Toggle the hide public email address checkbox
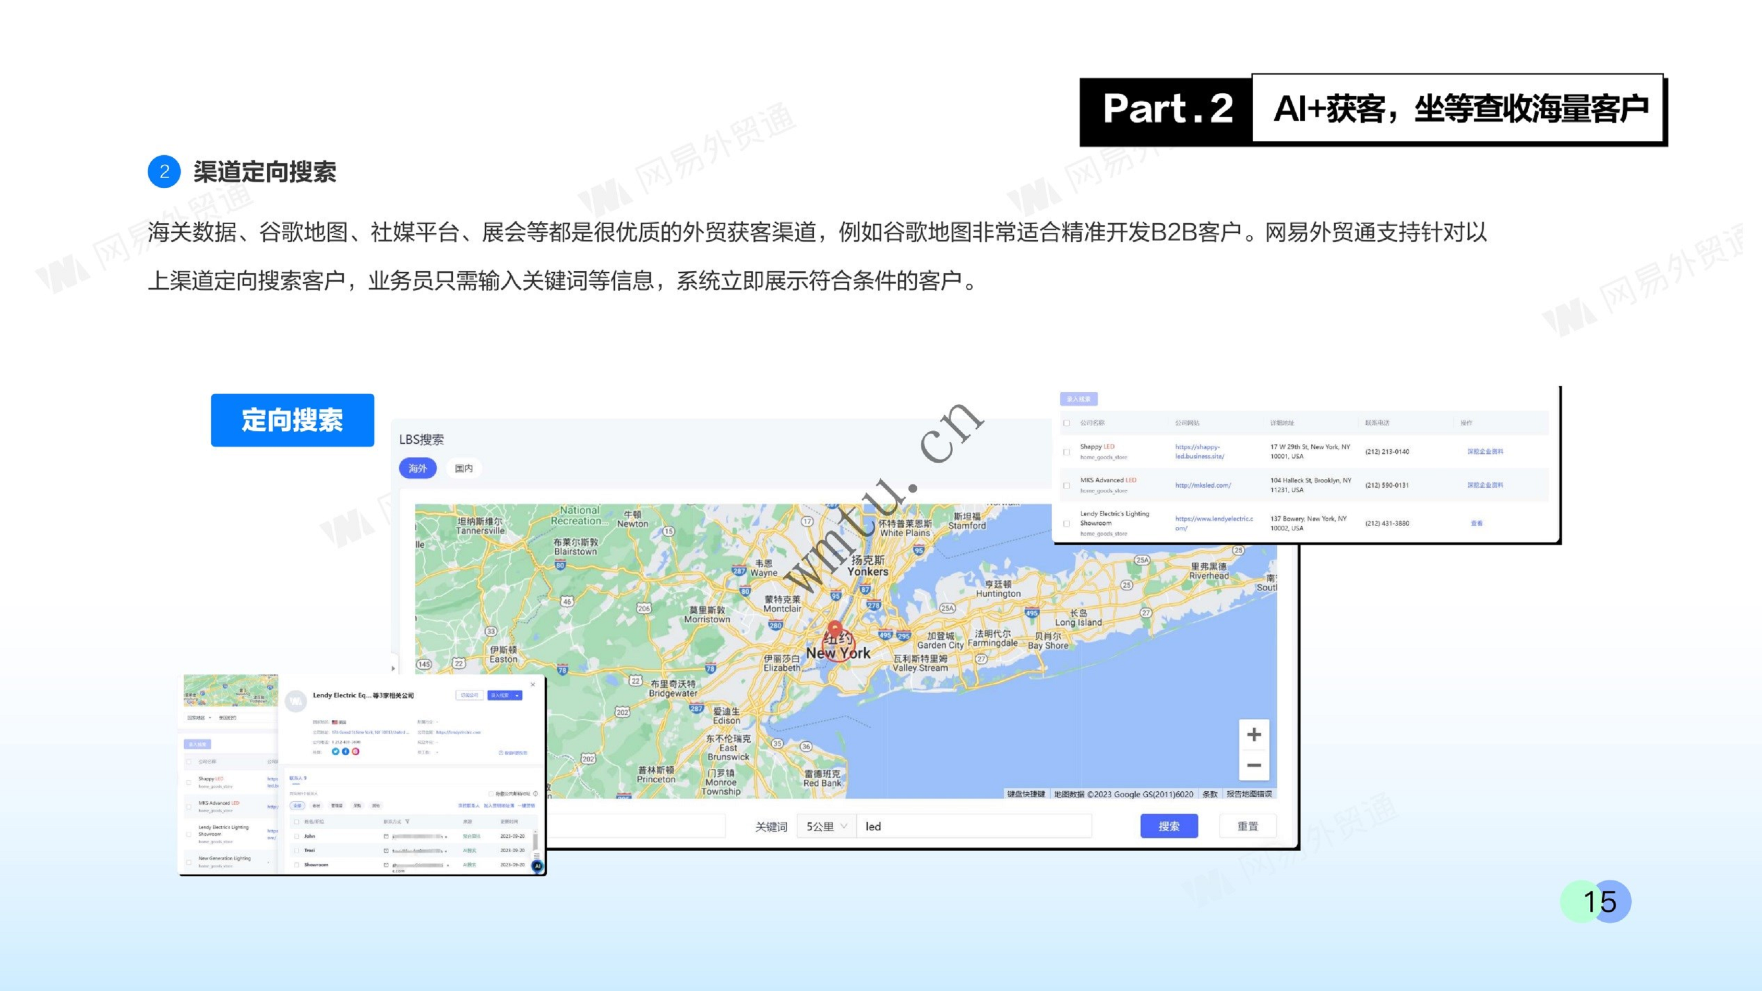This screenshot has width=1762, height=991. pyautogui.click(x=491, y=794)
